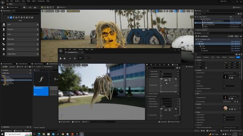Open last tab icon in groom details panel
The image size is (243, 136).
coord(177,65)
